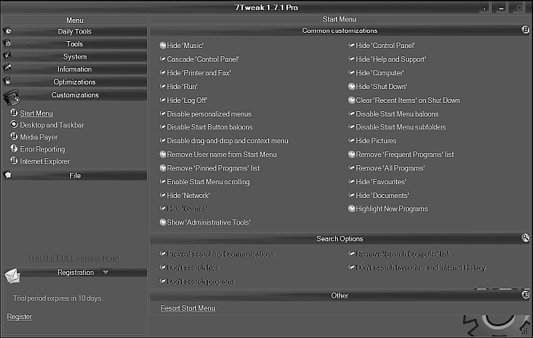Click the Other section header icon

[x=525, y=295]
